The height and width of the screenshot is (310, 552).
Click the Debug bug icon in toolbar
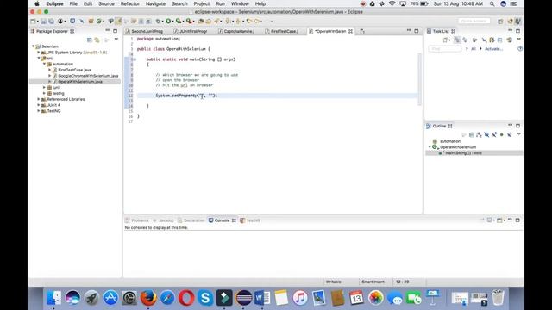pos(158,21)
